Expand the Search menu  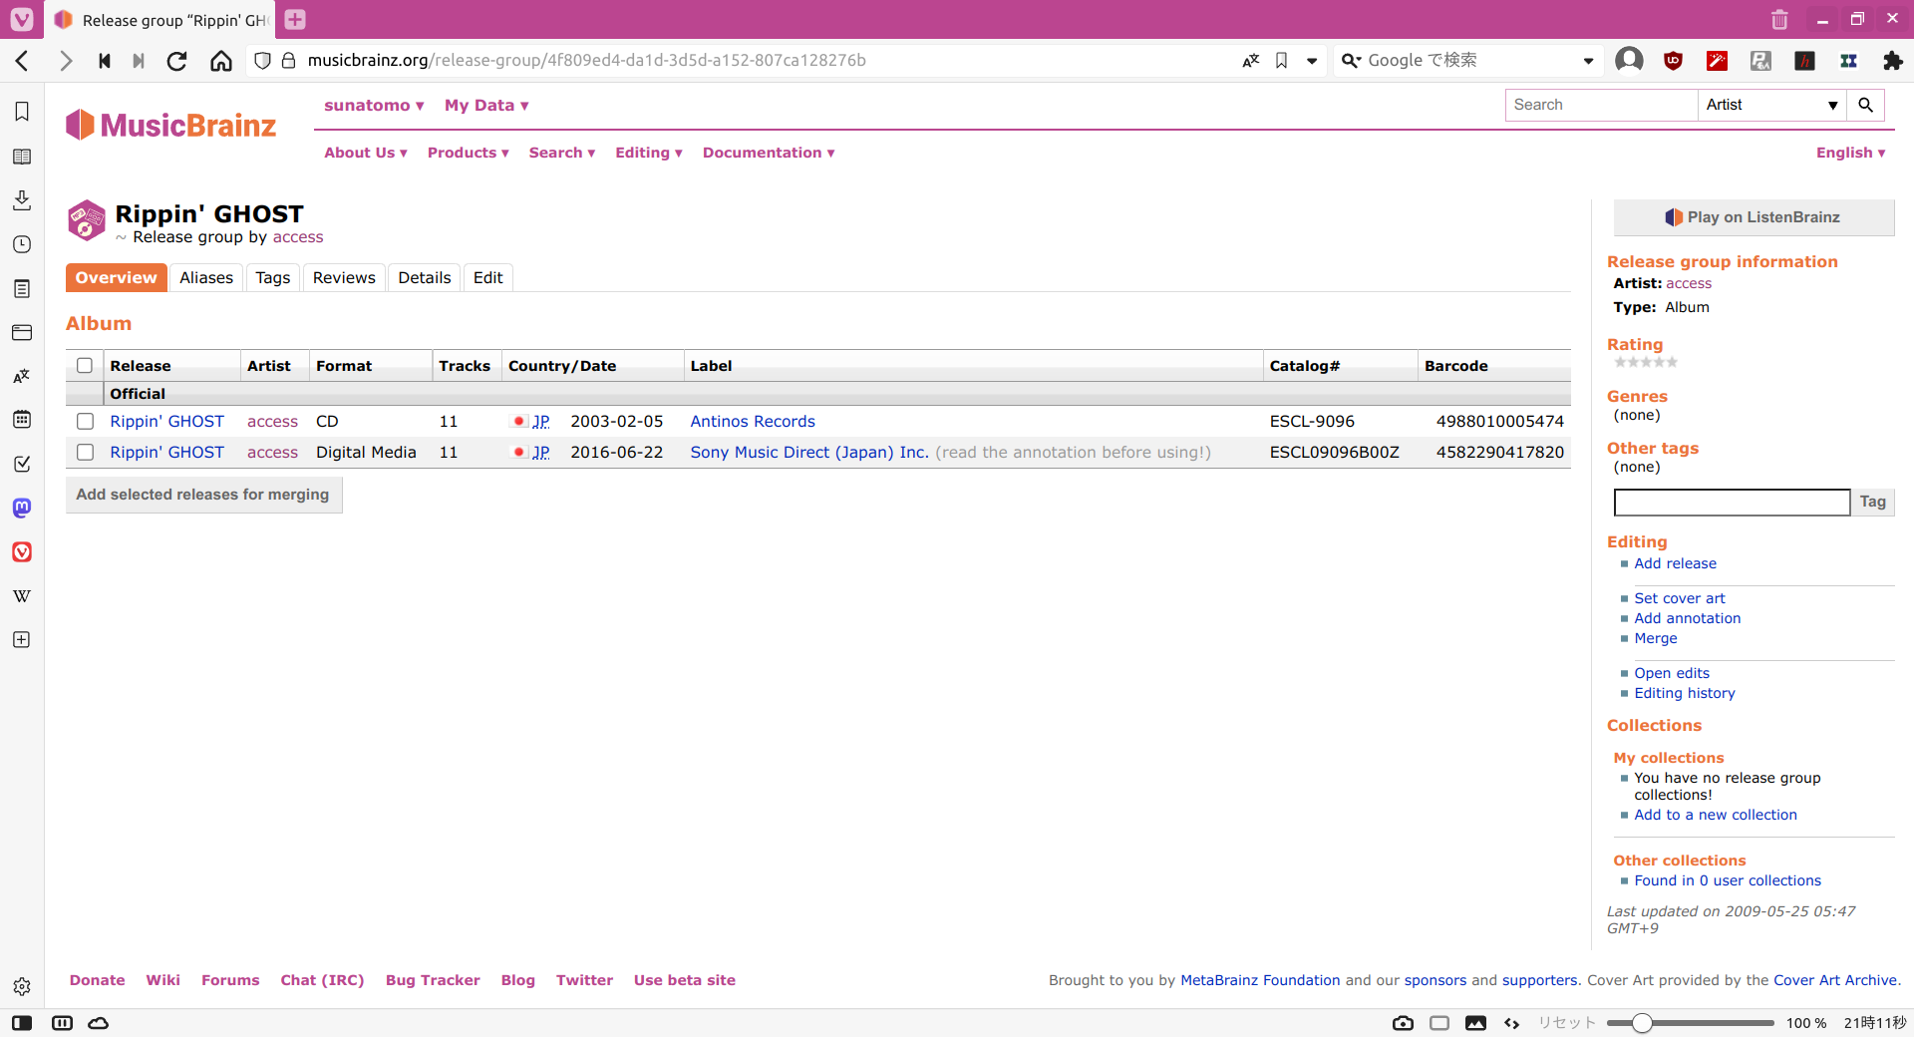(562, 153)
